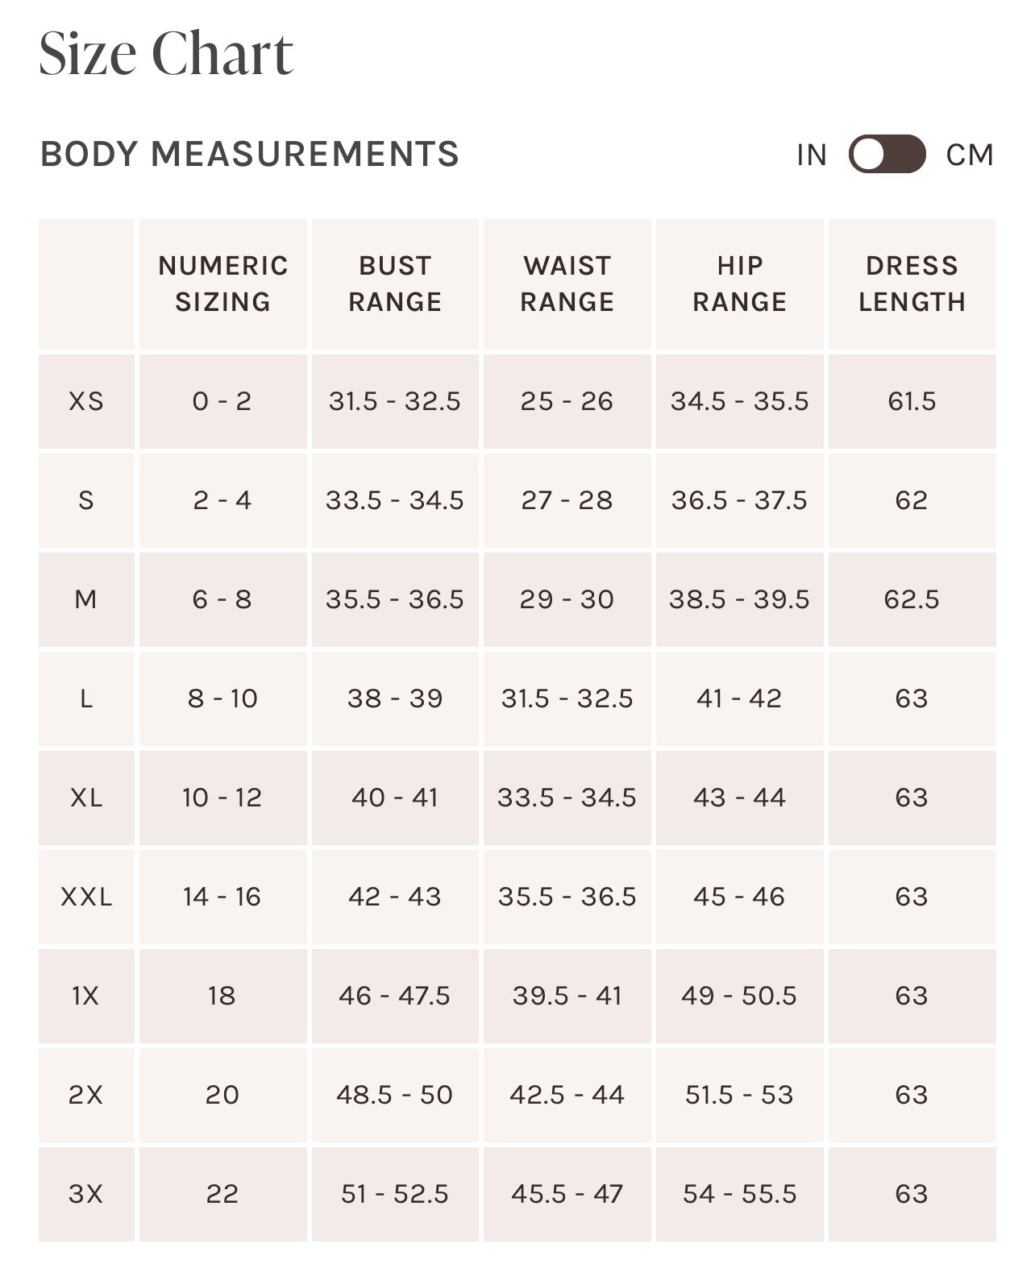1035x1264 pixels.
Task: Click the dress length 61.5 cell
Action: pos(912,401)
